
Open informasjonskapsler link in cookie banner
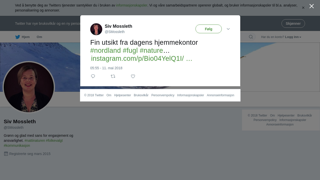[132, 5]
